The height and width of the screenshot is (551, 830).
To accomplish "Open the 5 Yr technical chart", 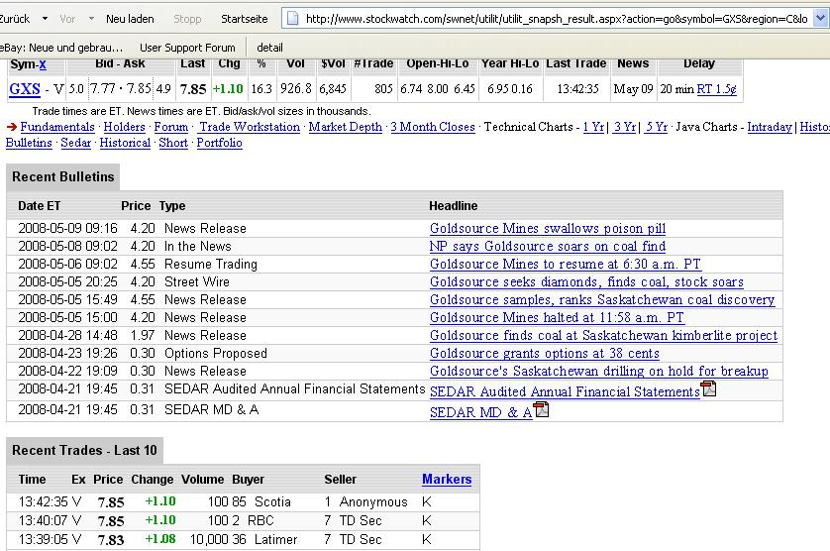I will click(656, 127).
